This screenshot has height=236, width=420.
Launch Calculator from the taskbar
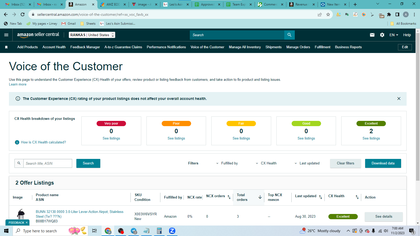(x=159, y=231)
